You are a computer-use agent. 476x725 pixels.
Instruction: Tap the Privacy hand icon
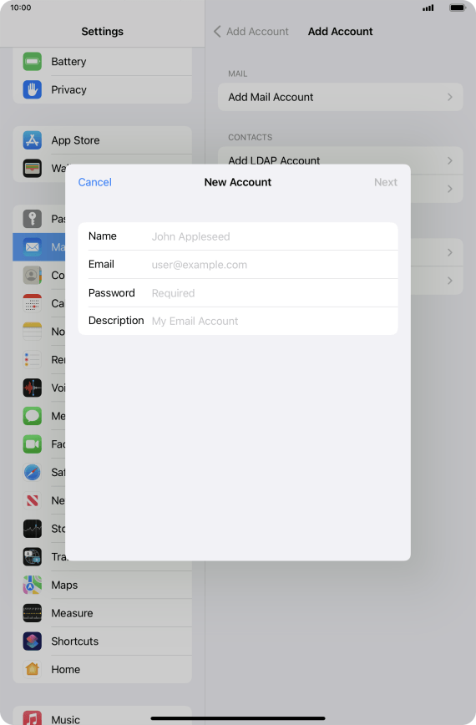pos(33,89)
